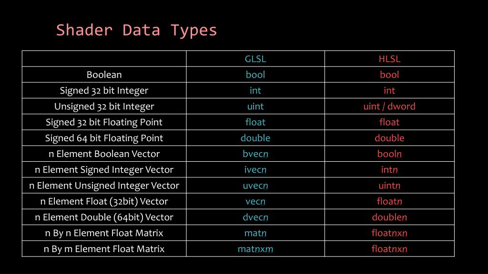Click the Boolean row label

tap(104, 75)
